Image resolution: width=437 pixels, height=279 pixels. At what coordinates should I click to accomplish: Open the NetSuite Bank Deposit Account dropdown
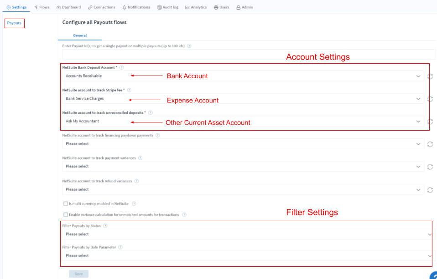click(243, 76)
